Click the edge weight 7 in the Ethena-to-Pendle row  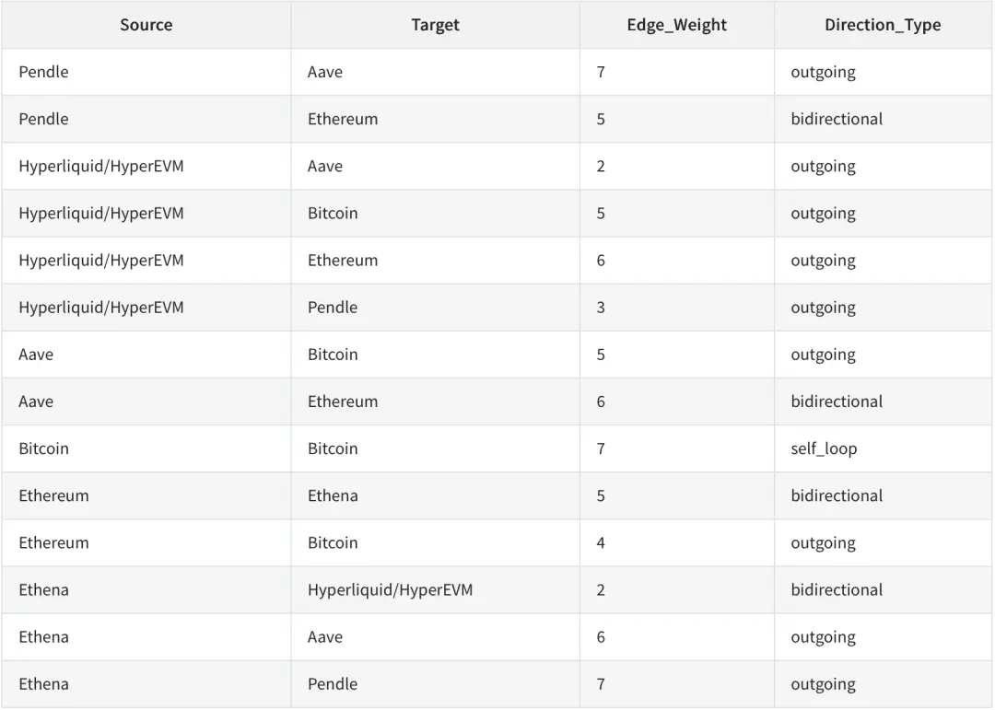point(601,683)
